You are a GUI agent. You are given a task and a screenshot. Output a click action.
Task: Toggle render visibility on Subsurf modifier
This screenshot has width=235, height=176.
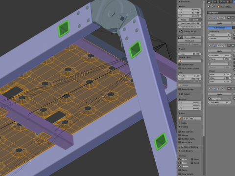(229, 18)
